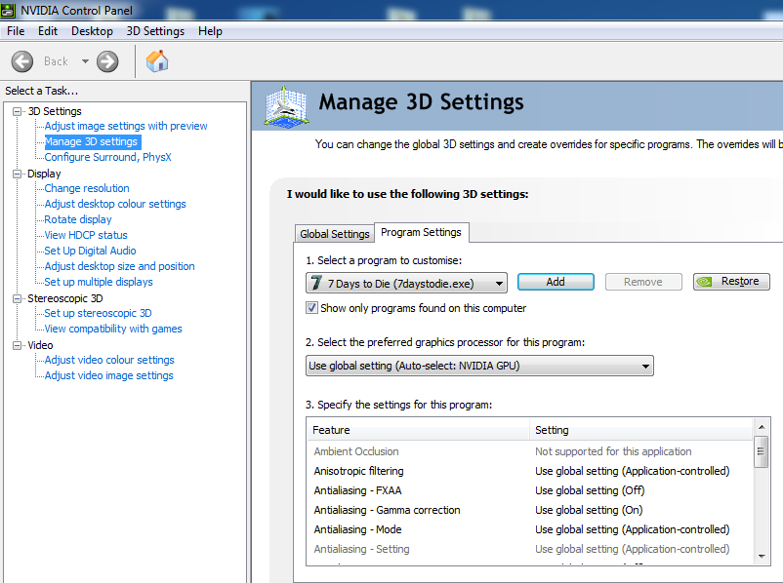Select the Antialiasing - Setting row
The width and height of the screenshot is (783, 583).
(x=530, y=549)
